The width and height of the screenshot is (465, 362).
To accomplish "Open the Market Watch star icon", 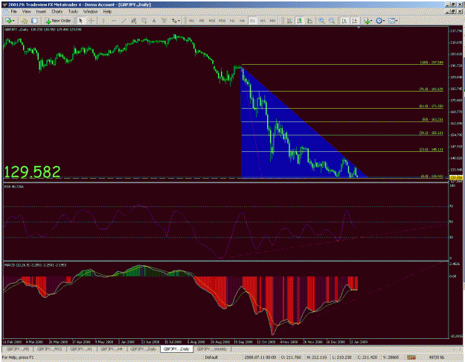I will pos(25,21).
